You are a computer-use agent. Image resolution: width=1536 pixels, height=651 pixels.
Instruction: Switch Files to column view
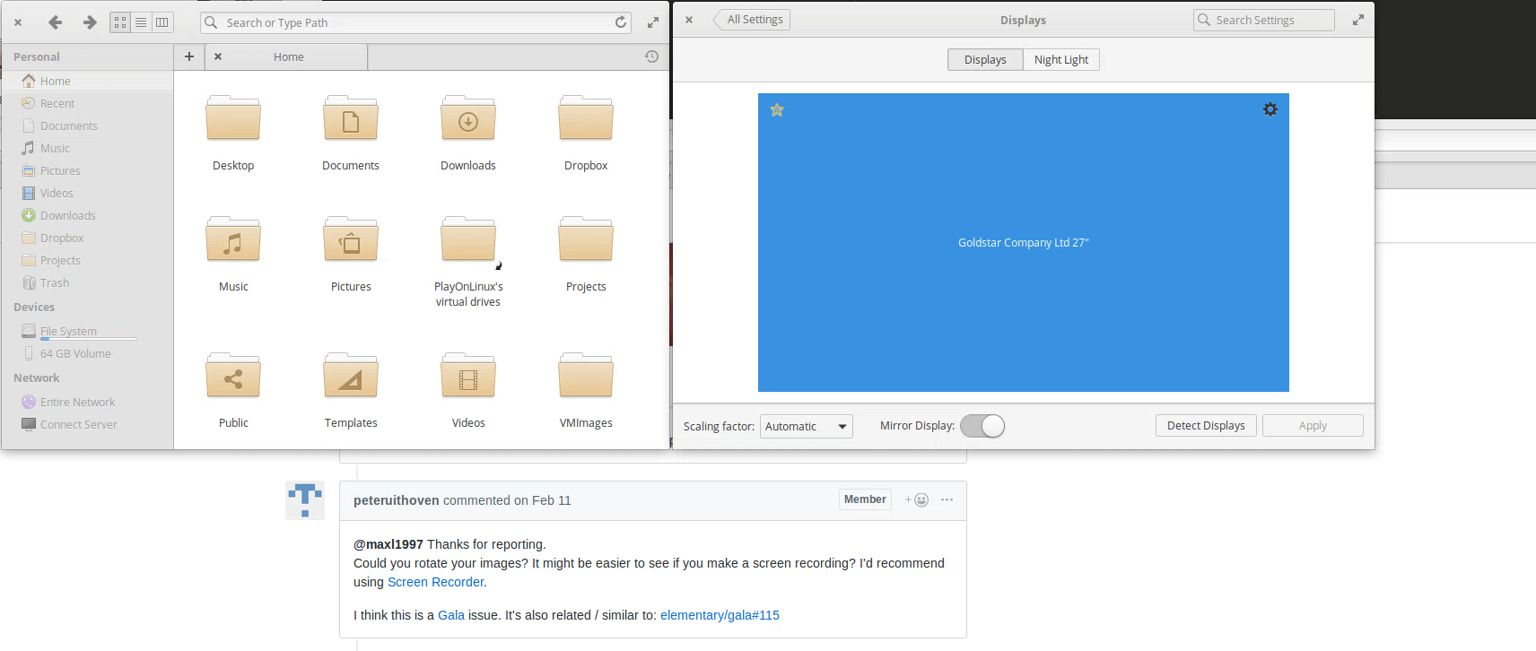pyautogui.click(x=162, y=22)
